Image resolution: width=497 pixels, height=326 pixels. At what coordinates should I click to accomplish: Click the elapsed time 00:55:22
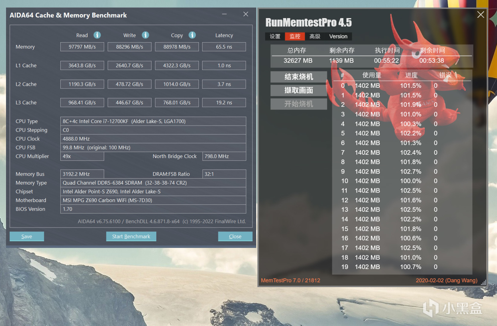point(387,61)
